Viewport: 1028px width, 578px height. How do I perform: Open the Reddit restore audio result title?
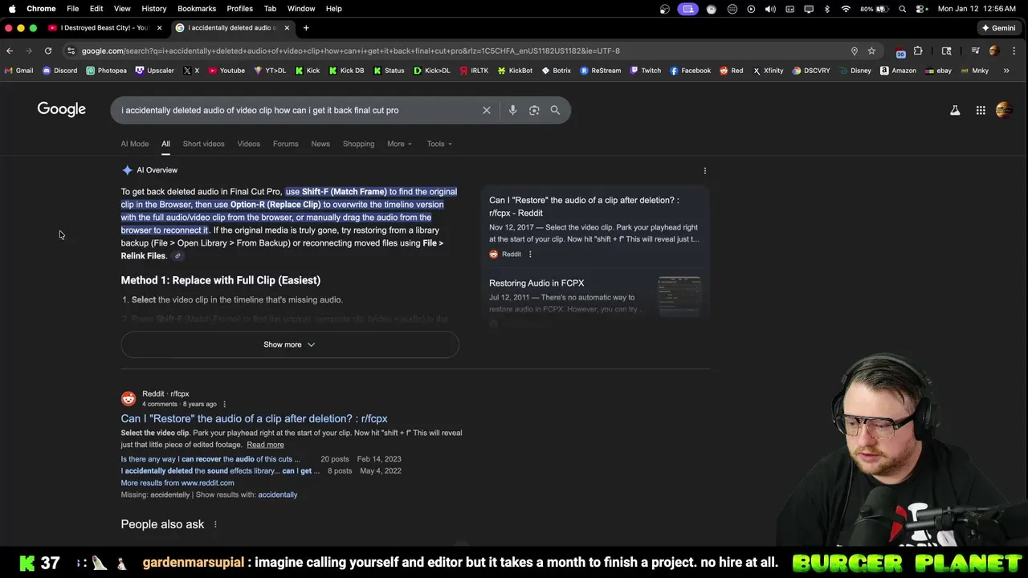click(254, 418)
